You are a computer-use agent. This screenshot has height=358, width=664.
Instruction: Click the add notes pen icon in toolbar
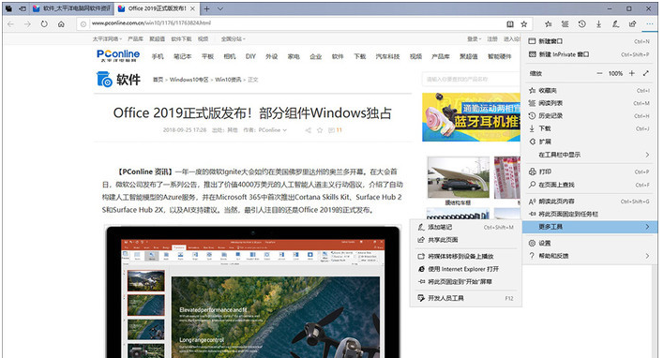coord(616,24)
